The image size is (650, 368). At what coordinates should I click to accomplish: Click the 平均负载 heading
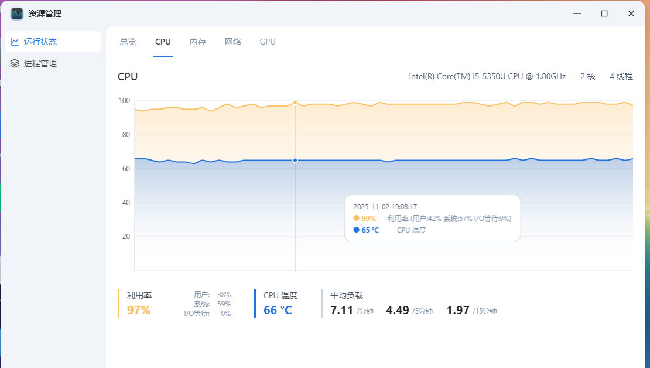click(x=347, y=295)
